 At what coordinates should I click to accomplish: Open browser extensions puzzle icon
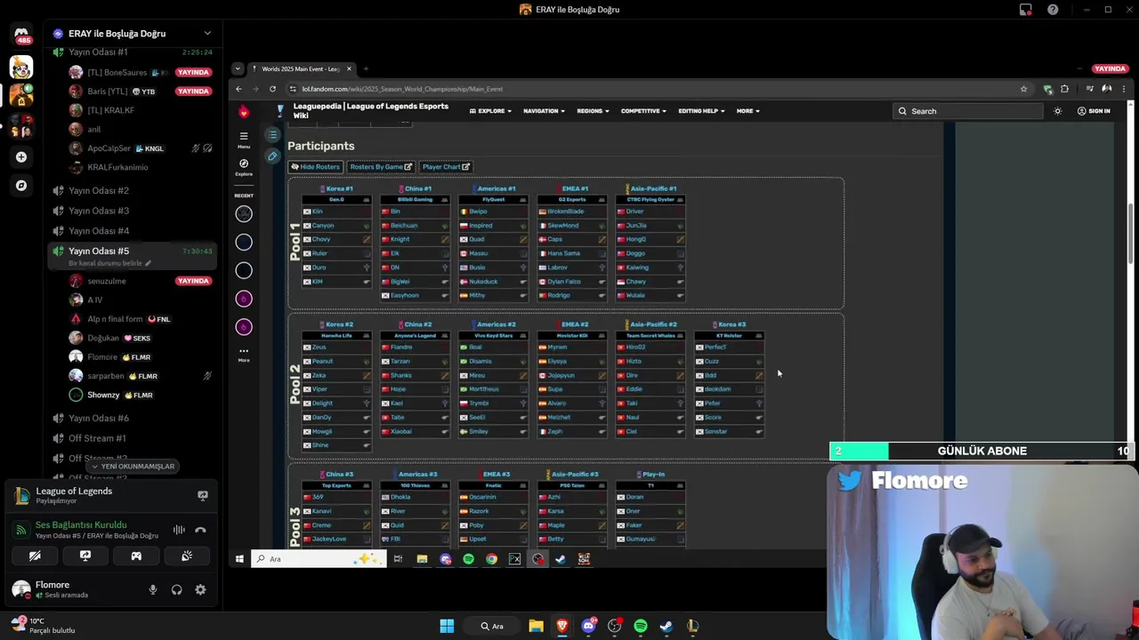tap(1064, 89)
